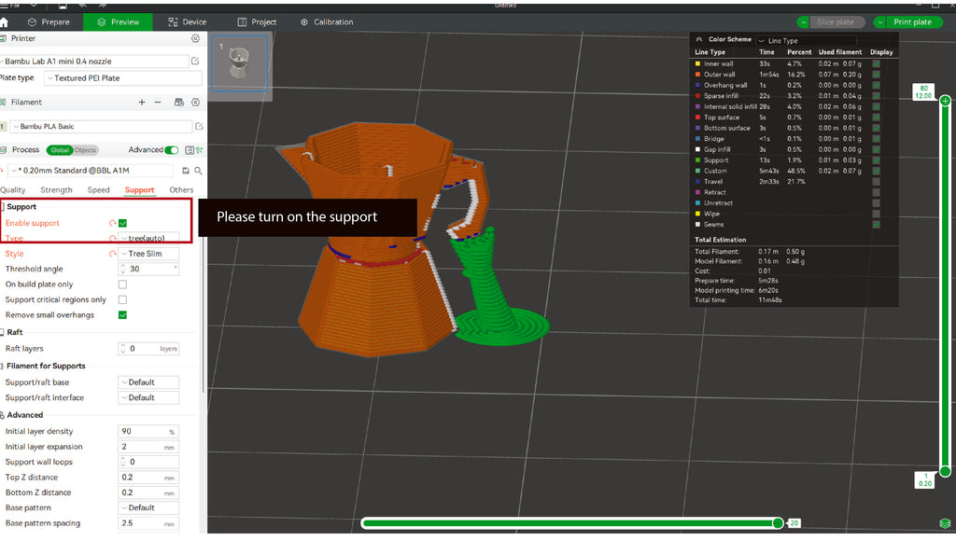The width and height of the screenshot is (956, 541).
Task: Hide Inner wall lines in legend
Action: 876,63
